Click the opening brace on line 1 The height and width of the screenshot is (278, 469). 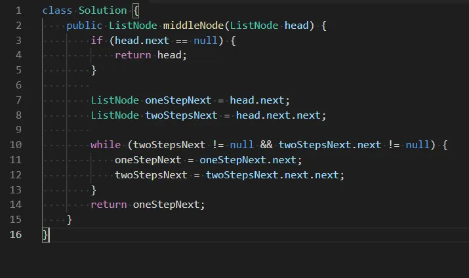click(136, 10)
